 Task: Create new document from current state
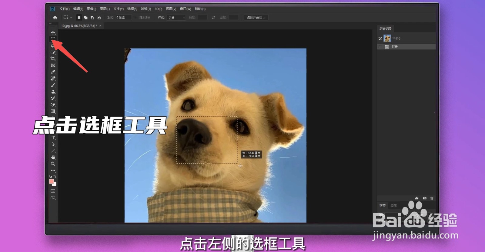[x=416, y=198]
